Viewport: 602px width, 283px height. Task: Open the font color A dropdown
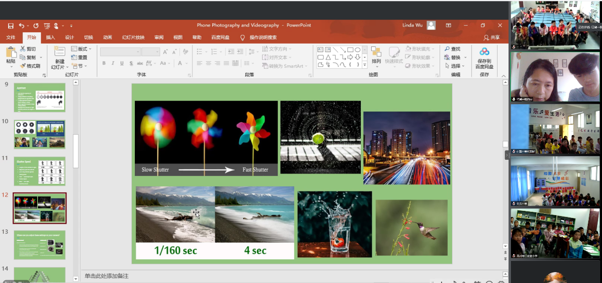pyautogui.click(x=182, y=64)
